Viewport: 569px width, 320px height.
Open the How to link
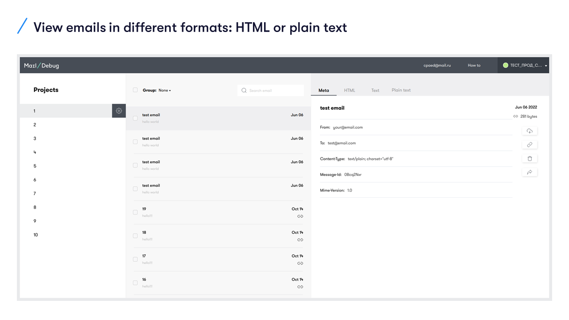474,65
